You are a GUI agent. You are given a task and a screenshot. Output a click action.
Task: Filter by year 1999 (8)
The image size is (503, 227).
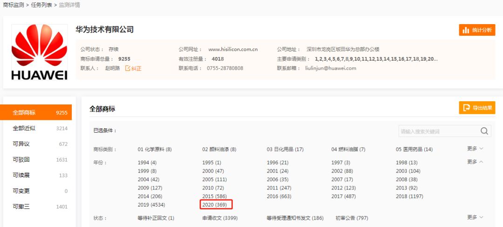click(147, 171)
